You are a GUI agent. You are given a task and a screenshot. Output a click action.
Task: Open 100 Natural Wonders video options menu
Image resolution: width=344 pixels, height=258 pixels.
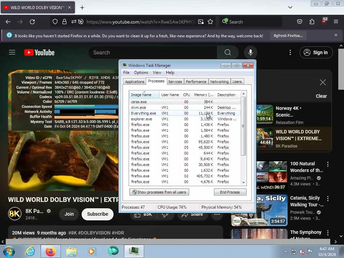[x=328, y=164]
